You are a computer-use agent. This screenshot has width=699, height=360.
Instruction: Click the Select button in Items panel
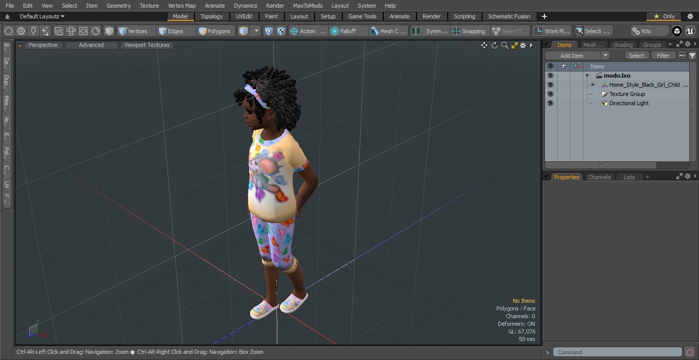coord(637,56)
